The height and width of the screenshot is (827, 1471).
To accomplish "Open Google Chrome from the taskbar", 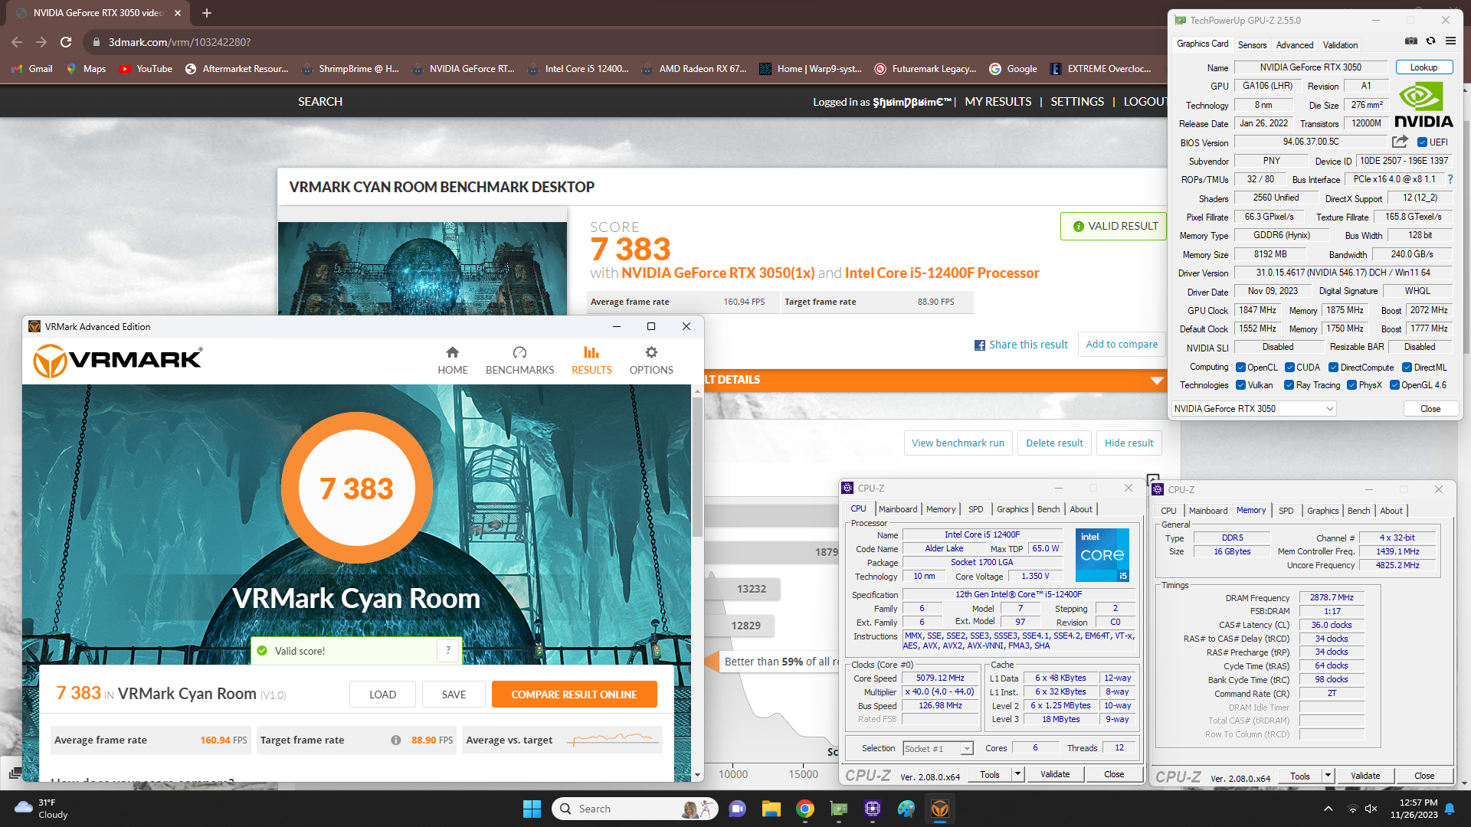I will point(804,809).
